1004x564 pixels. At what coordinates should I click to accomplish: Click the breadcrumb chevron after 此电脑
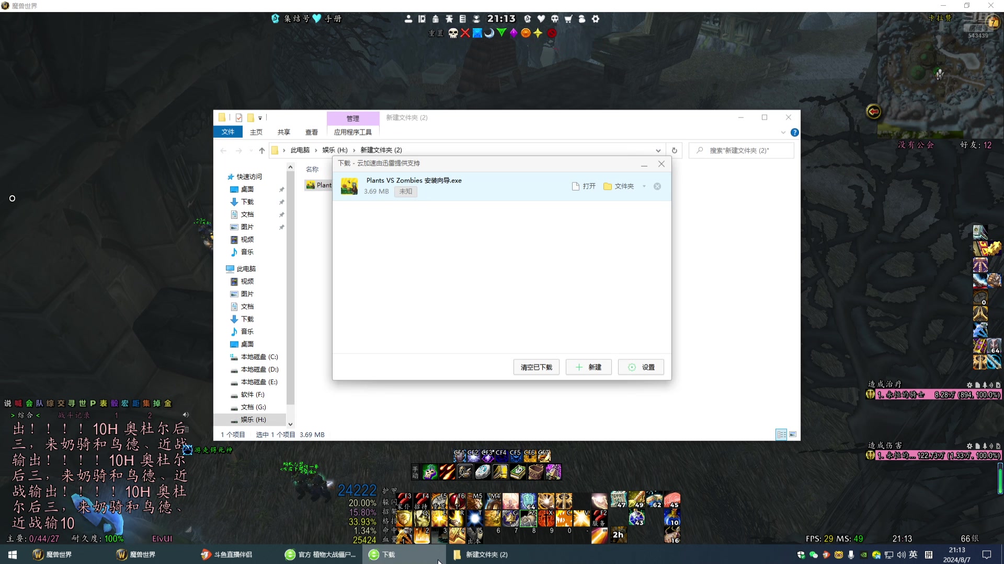tap(316, 150)
